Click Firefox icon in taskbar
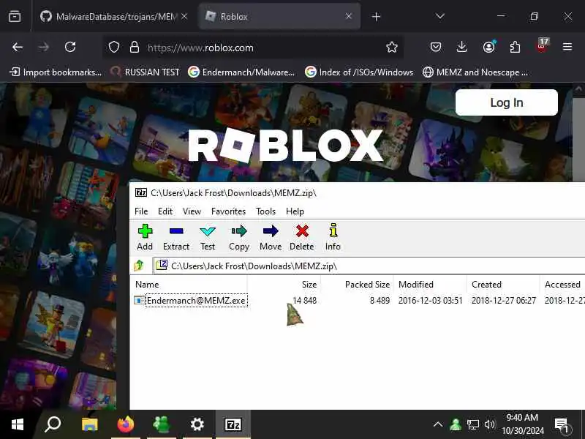The height and width of the screenshot is (439, 585). click(125, 424)
